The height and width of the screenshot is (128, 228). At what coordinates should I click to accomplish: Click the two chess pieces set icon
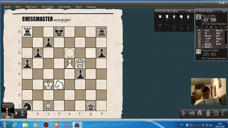(x=192, y=113)
